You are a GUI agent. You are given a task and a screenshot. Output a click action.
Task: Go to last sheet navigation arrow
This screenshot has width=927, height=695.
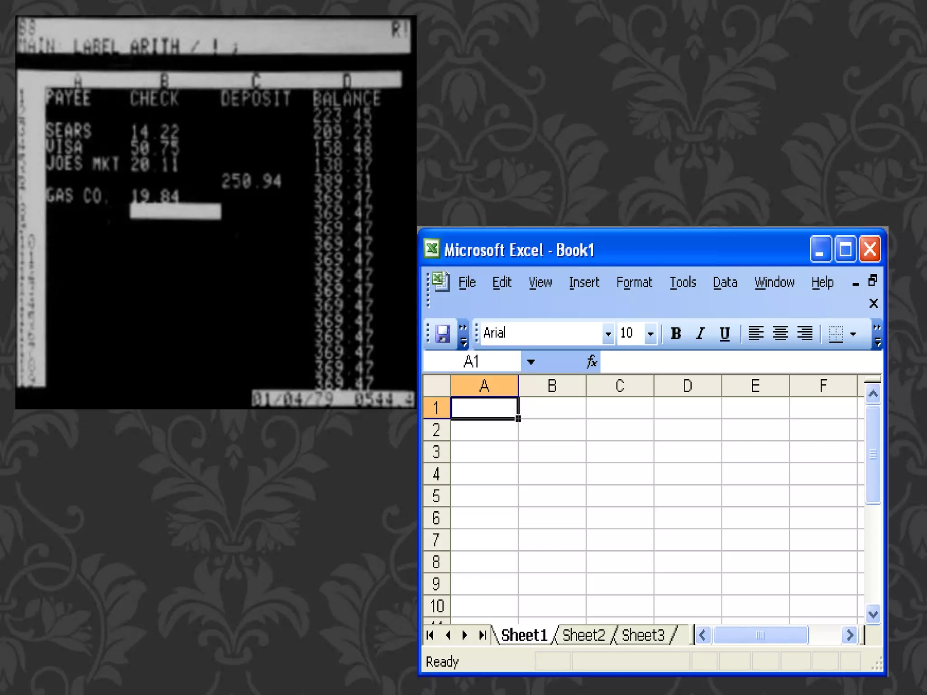click(483, 635)
